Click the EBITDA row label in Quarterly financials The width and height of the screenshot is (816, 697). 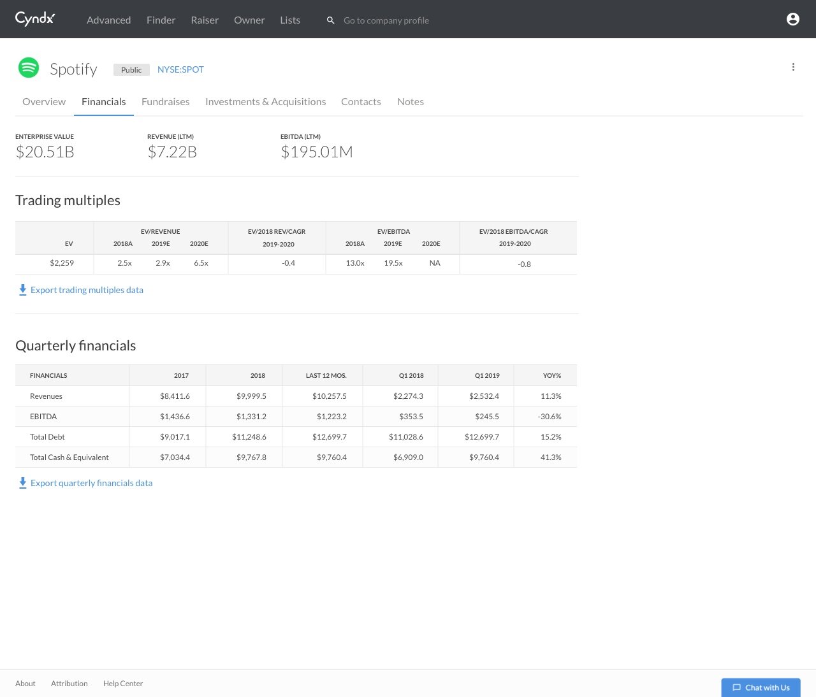pyautogui.click(x=43, y=417)
